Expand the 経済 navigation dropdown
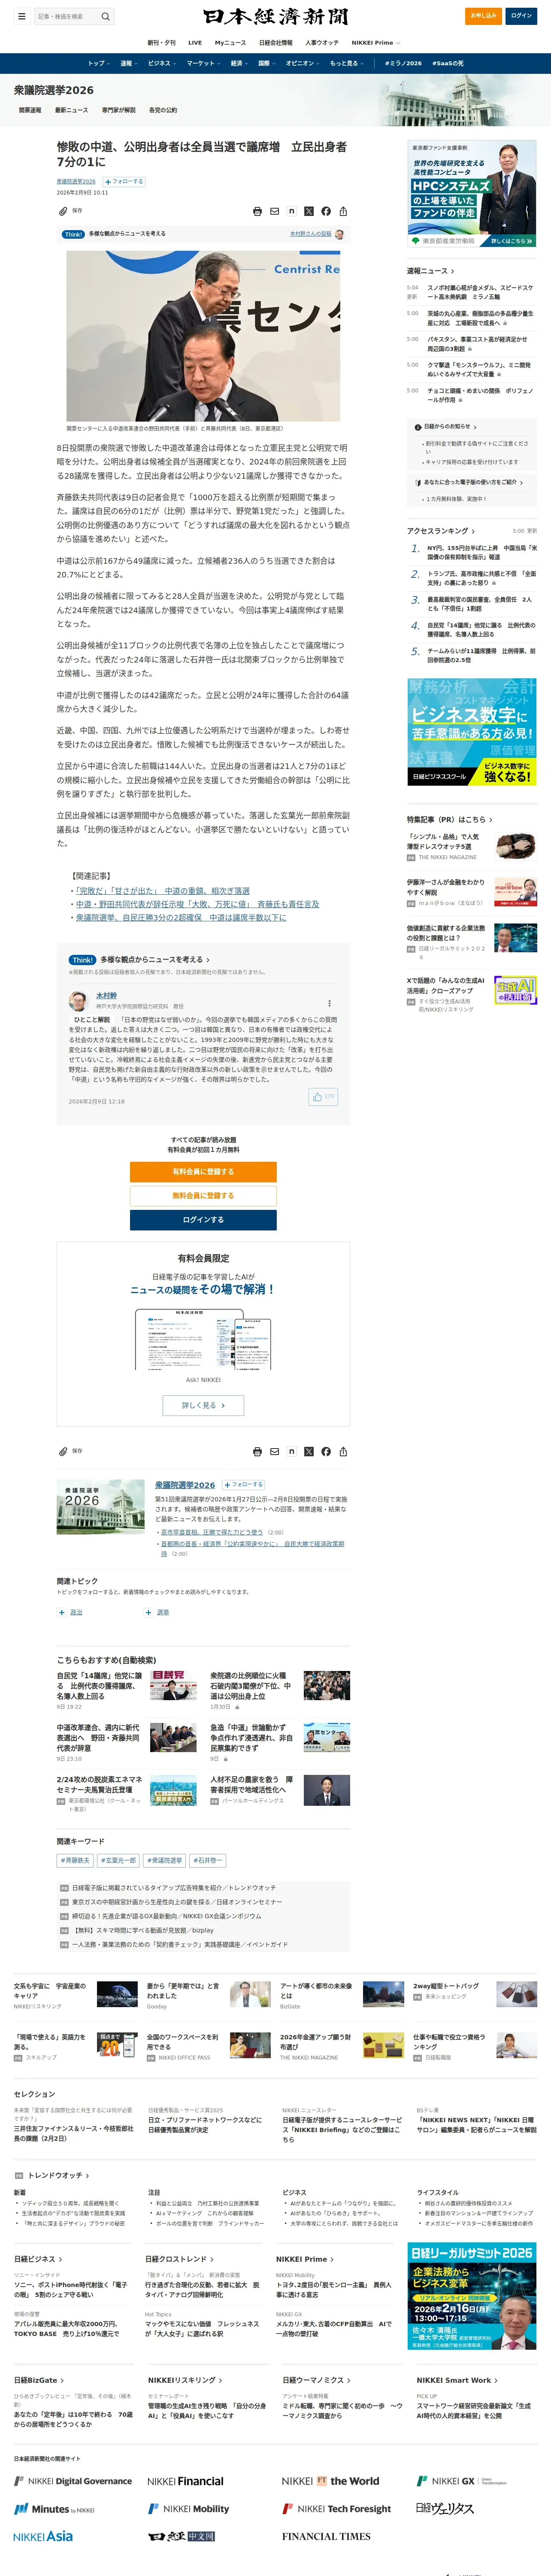551x2576 pixels. click(x=239, y=63)
